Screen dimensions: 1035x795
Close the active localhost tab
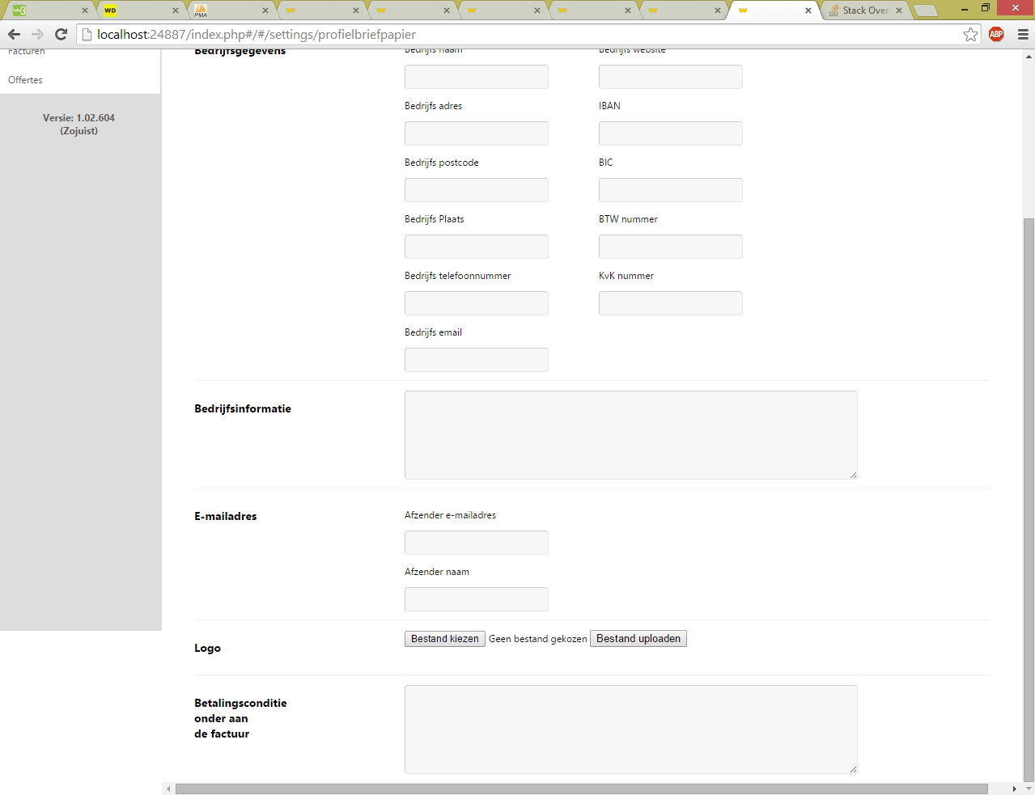pos(808,11)
